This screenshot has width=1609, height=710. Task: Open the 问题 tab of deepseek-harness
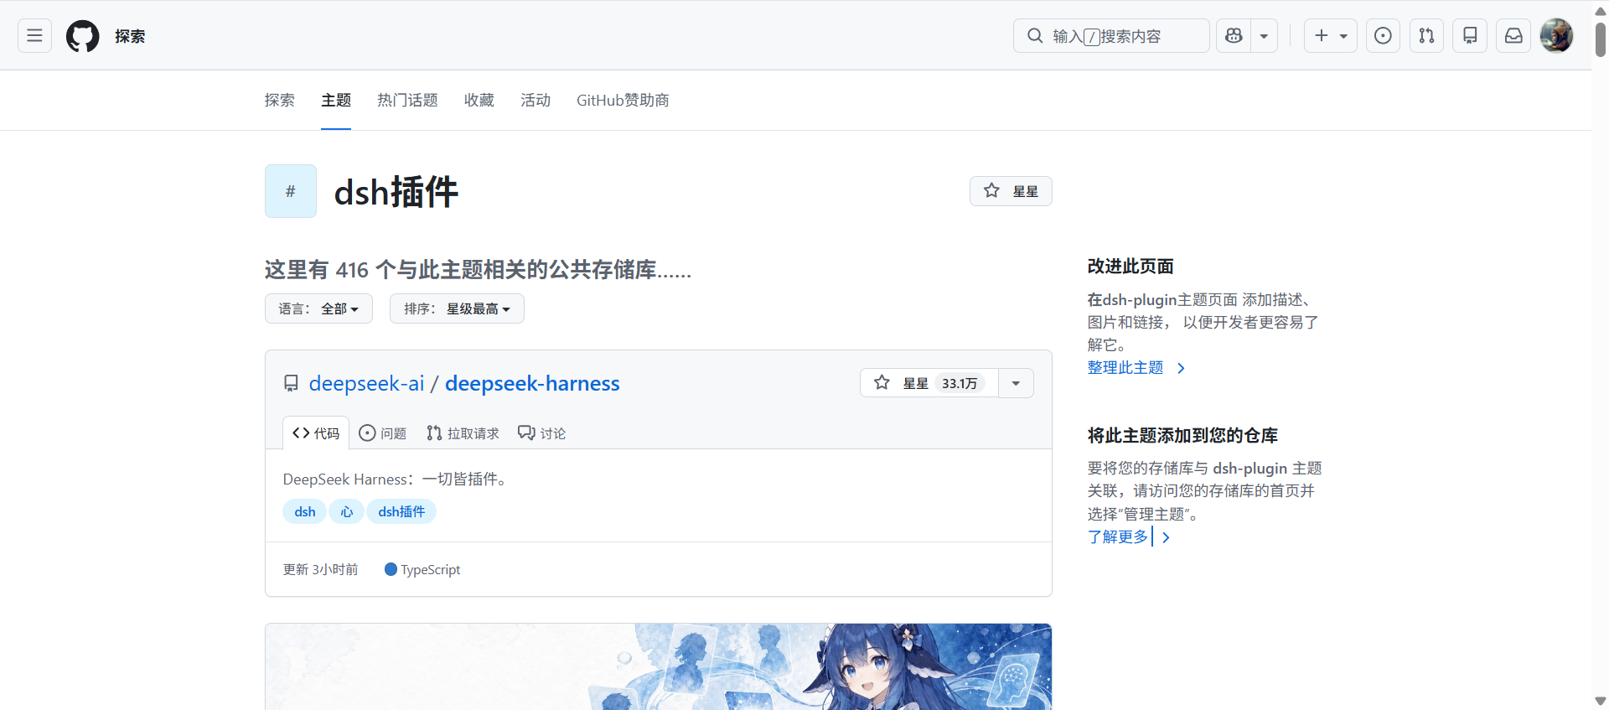383,433
